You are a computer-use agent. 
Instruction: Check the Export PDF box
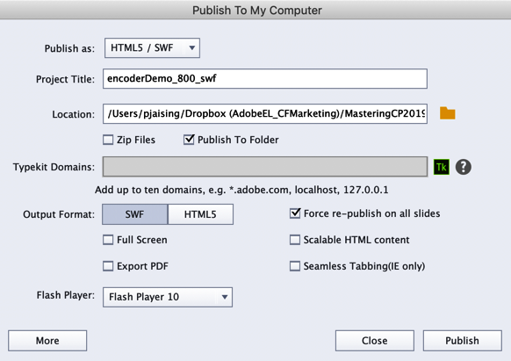click(x=108, y=266)
